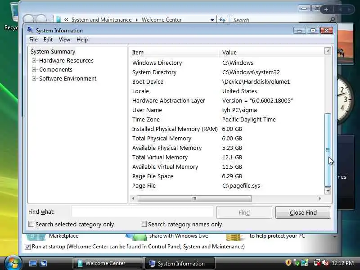Click the breadcrumb arrow after System and Maintenance
Image resolution: width=360 pixels, height=270 pixels.
[137, 20]
